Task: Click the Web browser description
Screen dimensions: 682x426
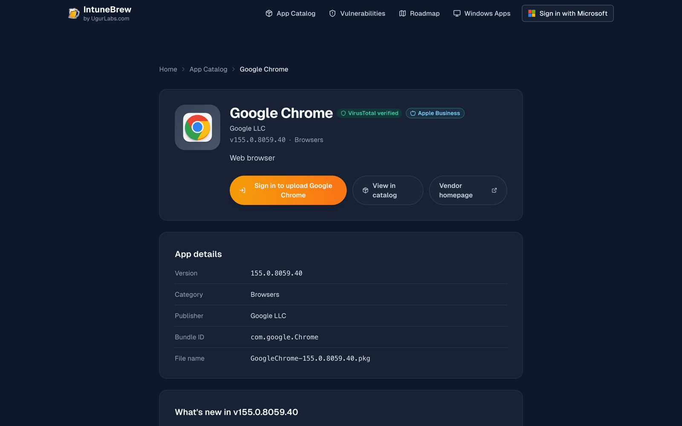Action: click(x=252, y=158)
